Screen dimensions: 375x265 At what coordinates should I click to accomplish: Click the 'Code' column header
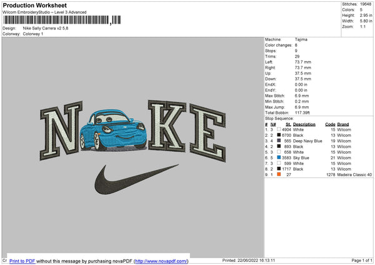click(x=330, y=124)
